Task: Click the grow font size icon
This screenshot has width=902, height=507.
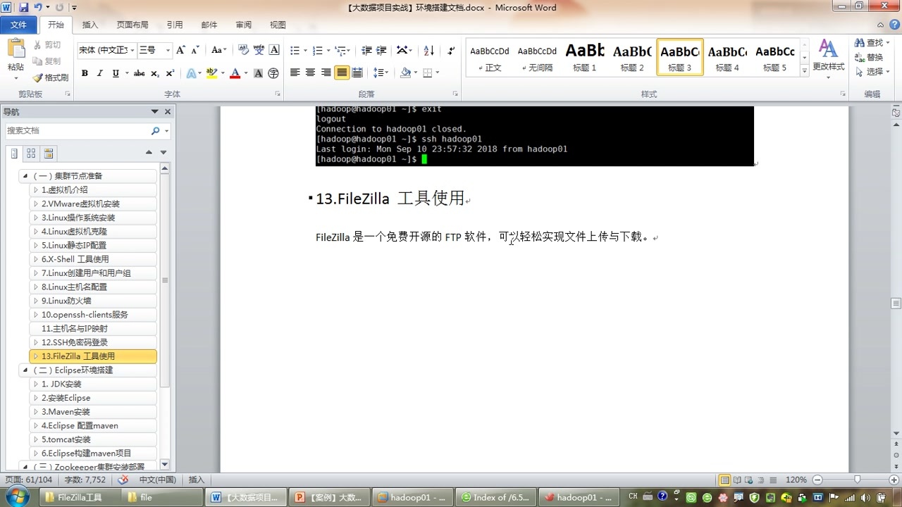Action: (180, 51)
